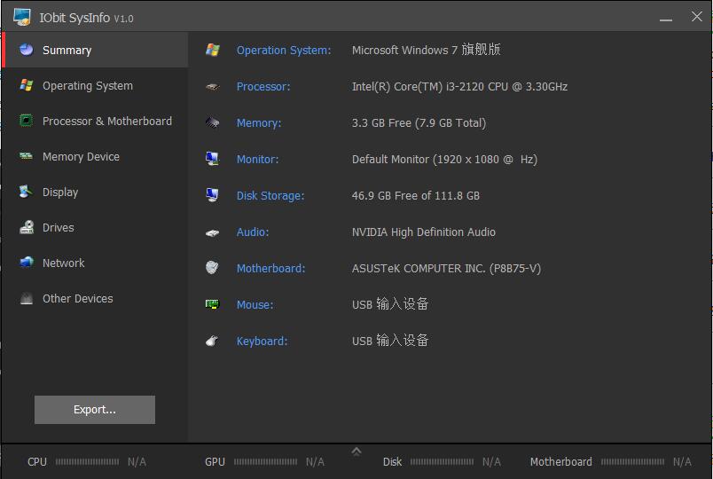Open the Drives section

click(x=95, y=227)
